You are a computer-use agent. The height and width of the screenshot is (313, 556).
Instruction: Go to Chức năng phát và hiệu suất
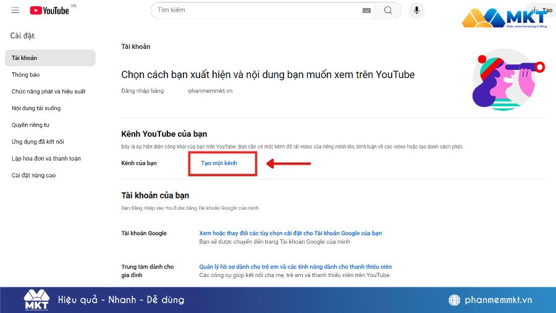48,92
